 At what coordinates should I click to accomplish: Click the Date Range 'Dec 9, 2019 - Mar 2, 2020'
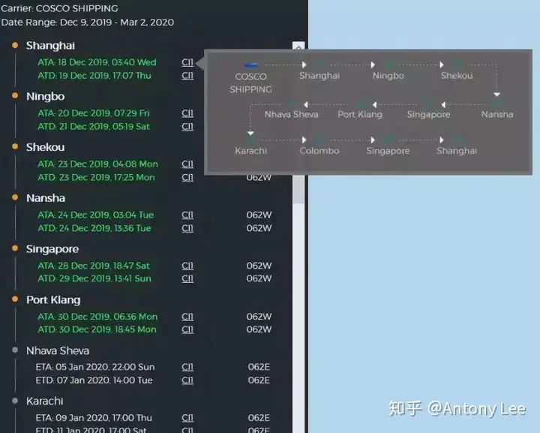click(x=117, y=23)
